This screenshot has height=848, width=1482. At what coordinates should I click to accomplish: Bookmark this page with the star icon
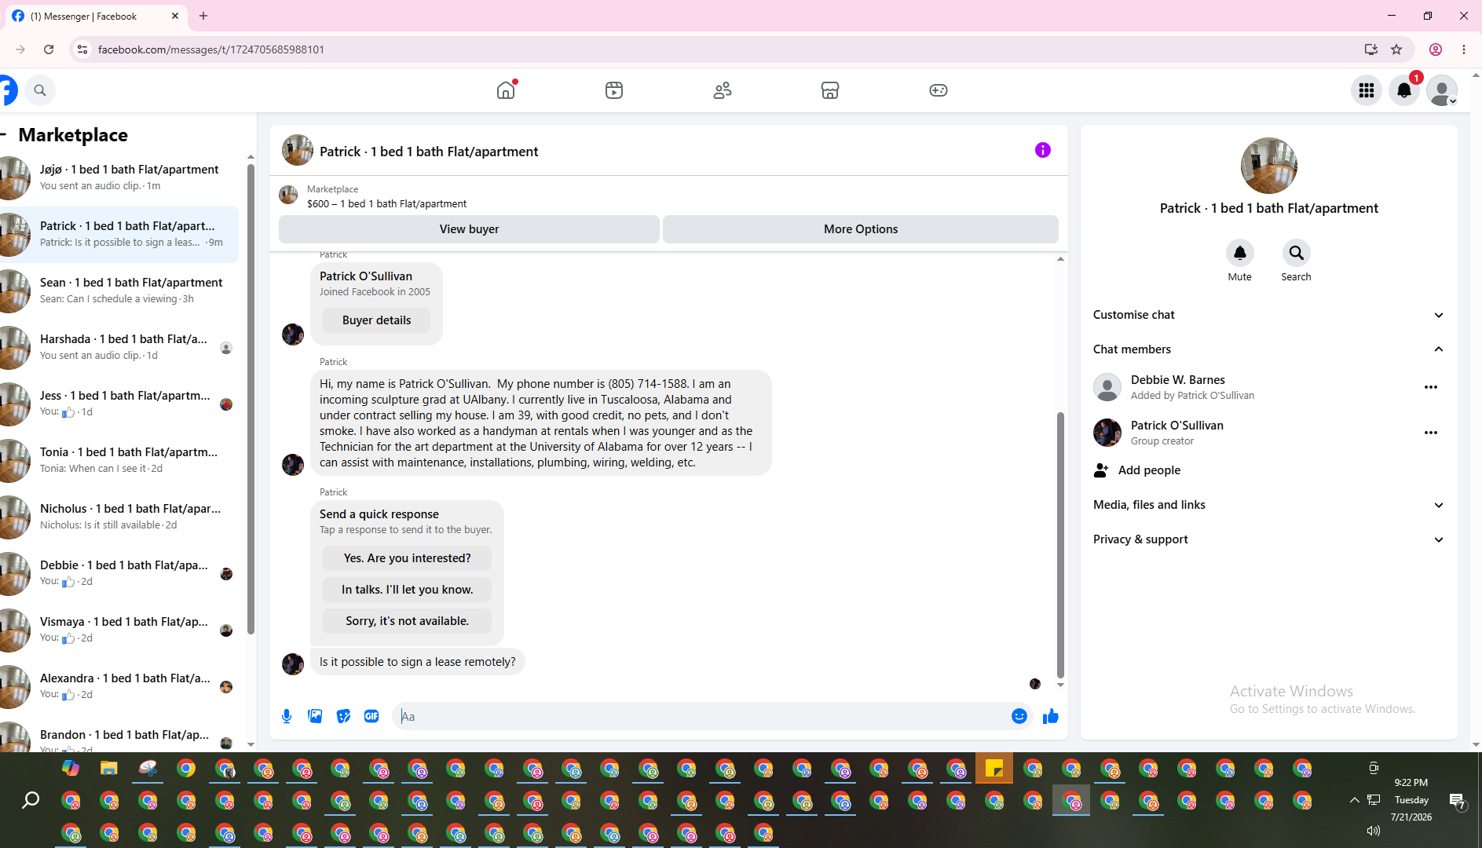pos(1396,49)
